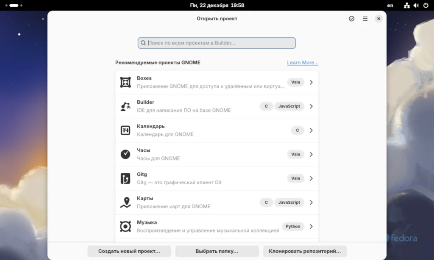Focus the project search field
434x260 pixels.
[217, 43]
